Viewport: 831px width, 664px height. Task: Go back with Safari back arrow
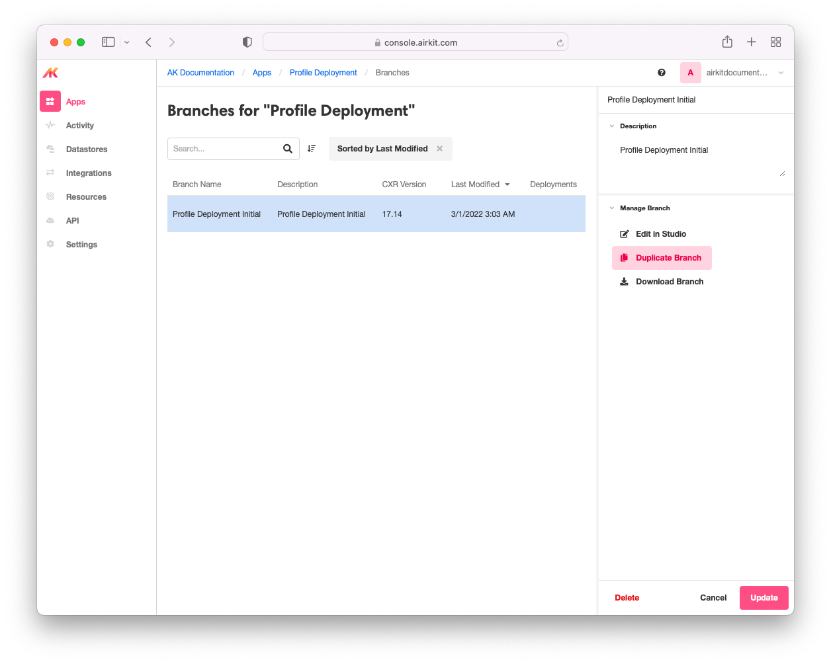click(149, 42)
